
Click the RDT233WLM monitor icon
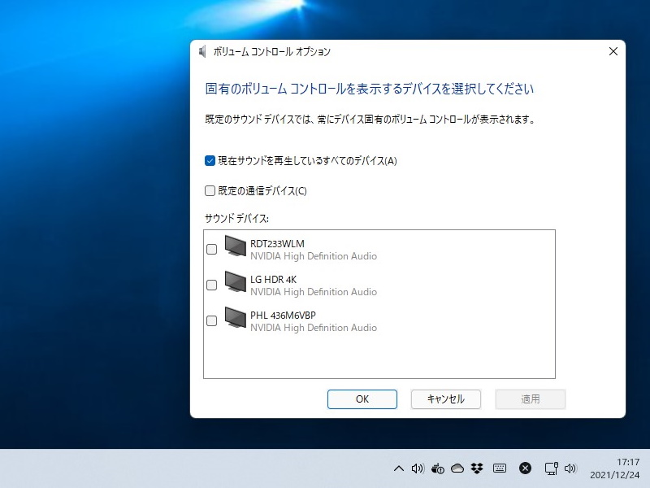point(236,248)
